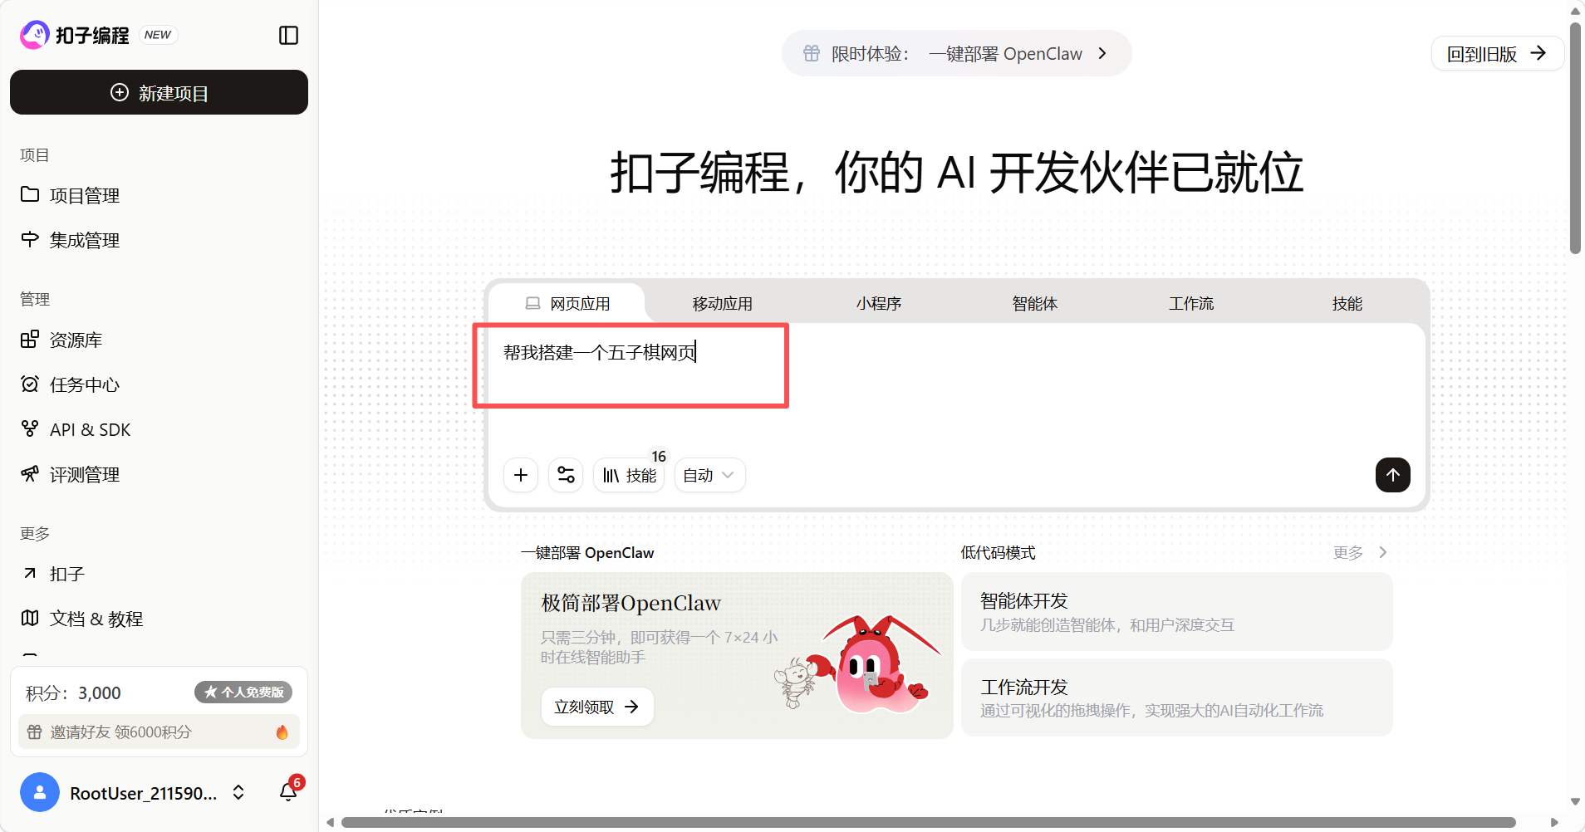Click the horizontal scrollbar right arrow
Image resolution: width=1585 pixels, height=832 pixels.
tap(1555, 822)
